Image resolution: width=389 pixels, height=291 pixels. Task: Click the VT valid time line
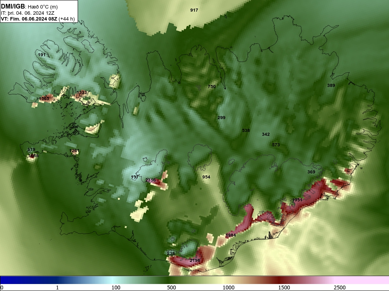coord(38,19)
